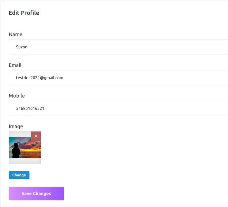Image resolution: width=228 pixels, height=207 pixels.
Task: Focus the Mobile input field
Action: 119,108
